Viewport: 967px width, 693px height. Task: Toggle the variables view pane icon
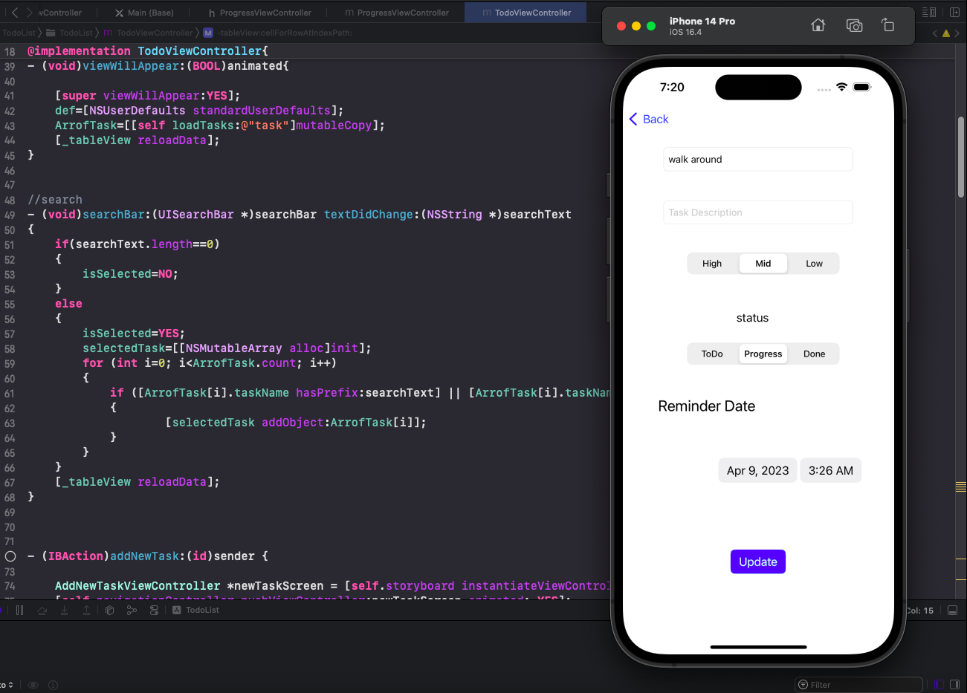click(x=939, y=685)
